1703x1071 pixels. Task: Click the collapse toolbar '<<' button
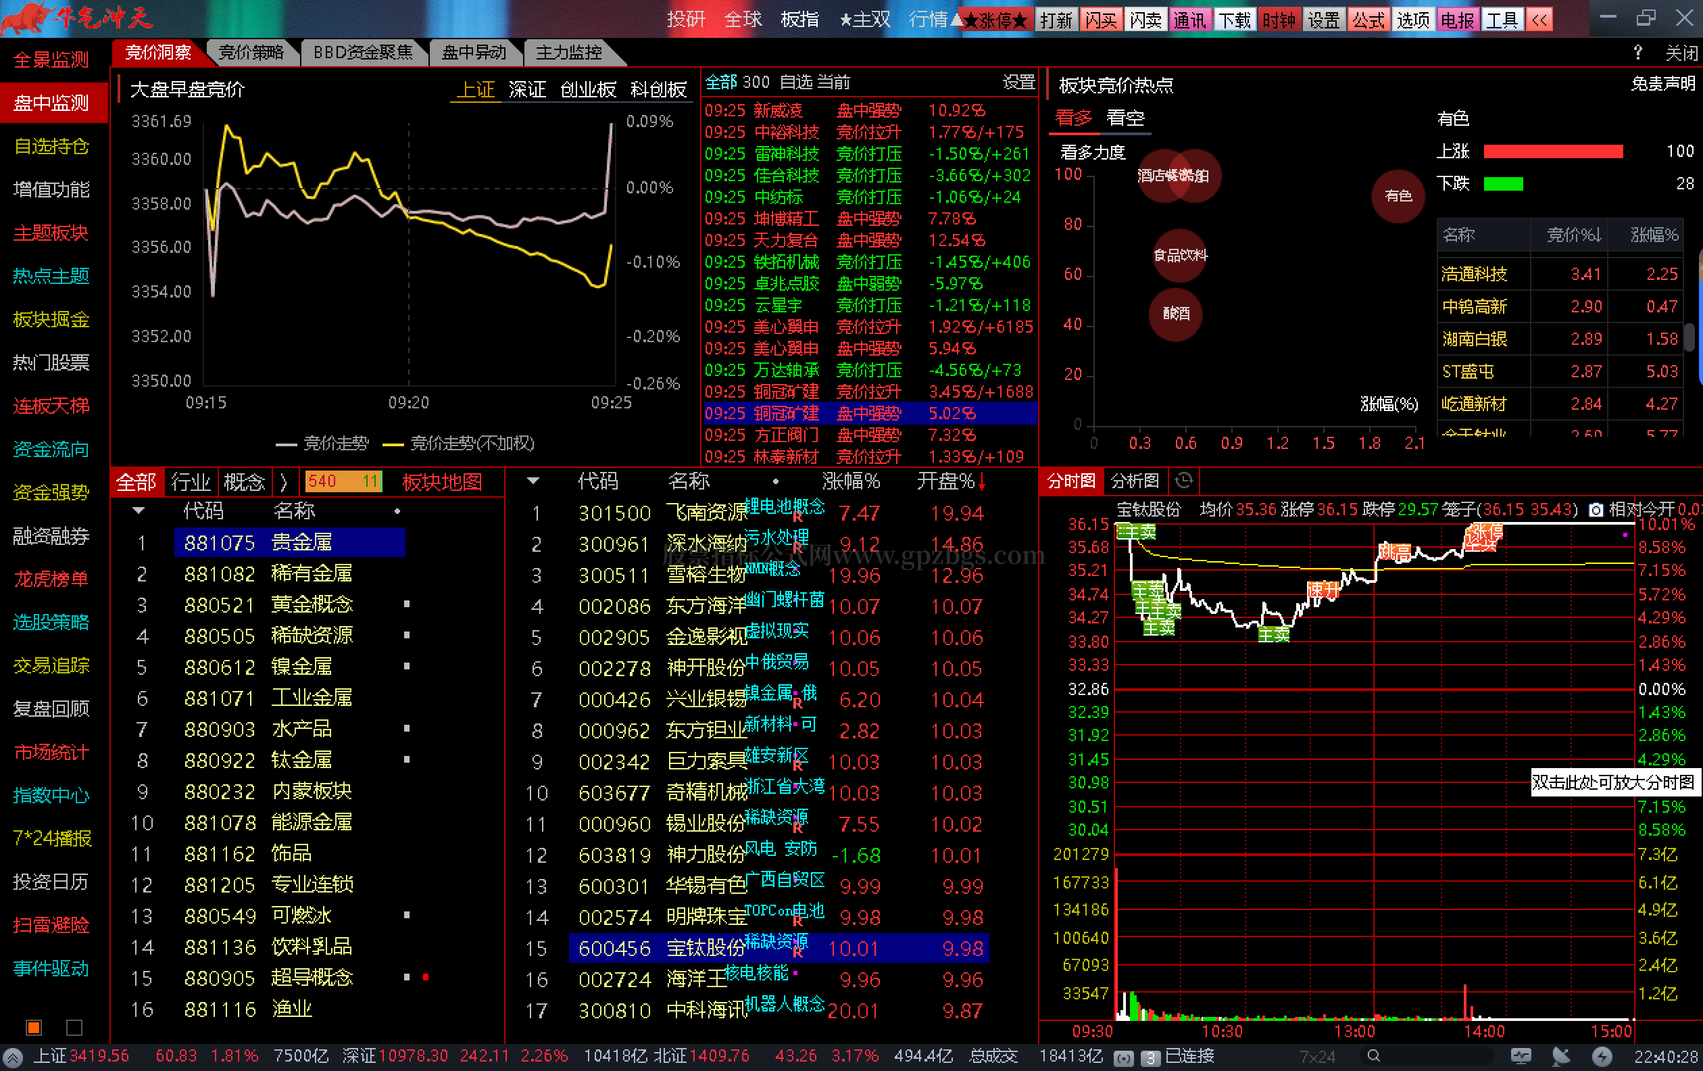coord(1539,19)
